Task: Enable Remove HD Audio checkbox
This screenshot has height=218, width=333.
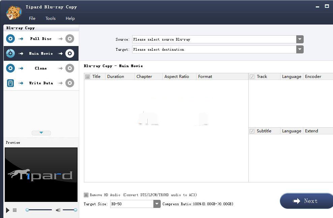Action: (x=86, y=195)
